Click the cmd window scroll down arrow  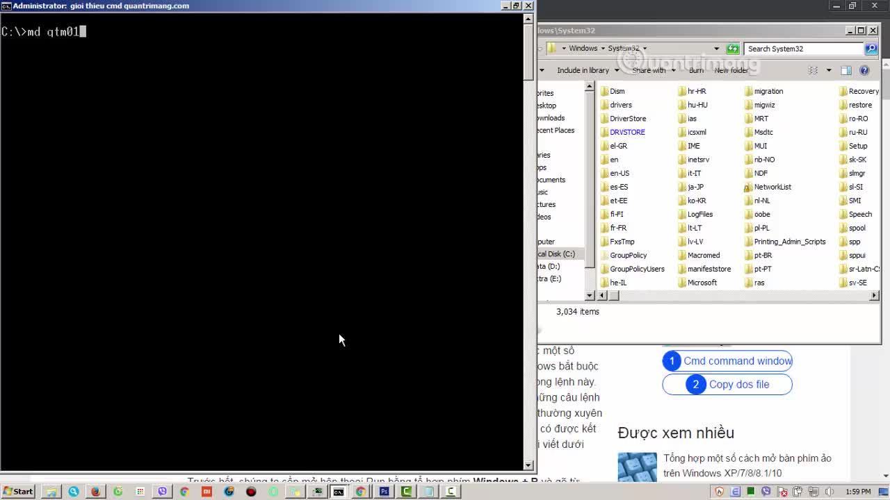point(528,465)
